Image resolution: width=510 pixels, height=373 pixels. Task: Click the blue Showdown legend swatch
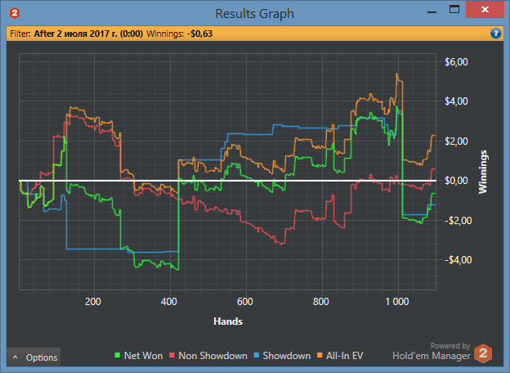click(x=257, y=356)
